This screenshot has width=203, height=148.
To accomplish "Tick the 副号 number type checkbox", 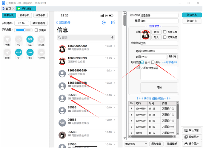I will [153, 62].
